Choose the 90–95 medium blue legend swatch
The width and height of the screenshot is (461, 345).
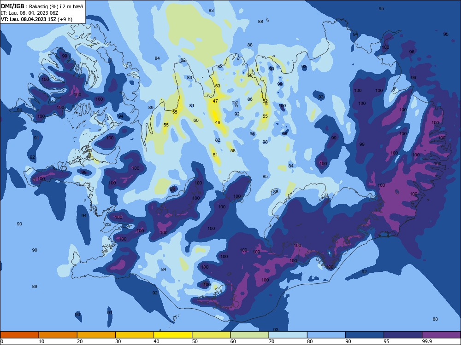tap(365, 335)
